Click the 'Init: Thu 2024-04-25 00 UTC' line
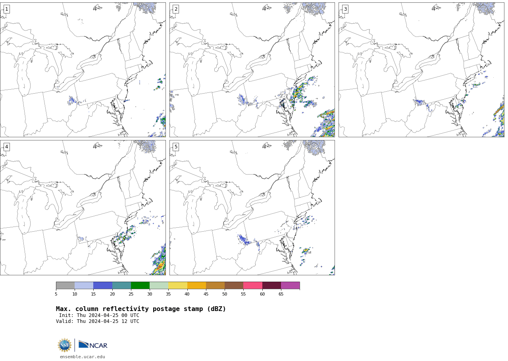Viewport: 508px width, 361px height. click(99, 315)
